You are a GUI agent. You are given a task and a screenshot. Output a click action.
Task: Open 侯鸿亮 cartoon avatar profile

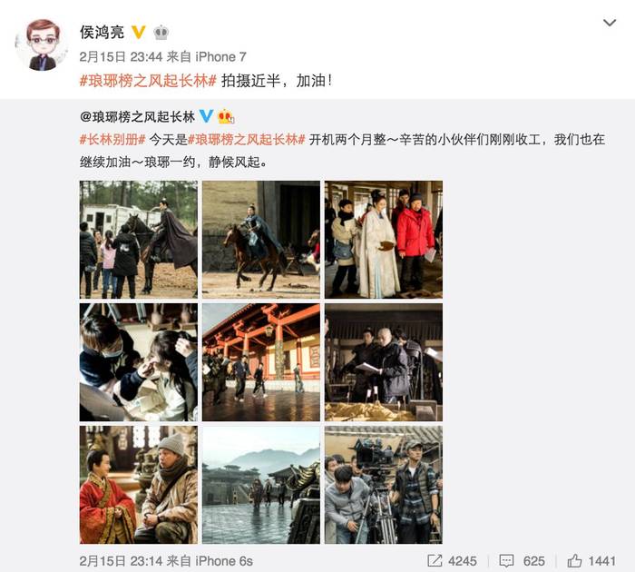42,44
